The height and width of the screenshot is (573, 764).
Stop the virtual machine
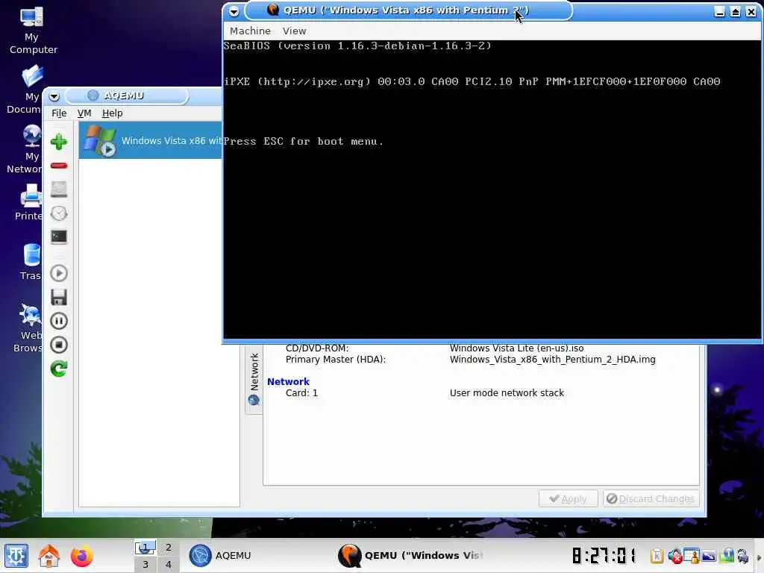pos(59,345)
